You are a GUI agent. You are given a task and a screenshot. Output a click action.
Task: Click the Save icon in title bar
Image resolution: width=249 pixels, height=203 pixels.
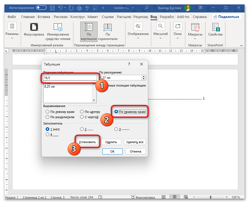[52, 8]
